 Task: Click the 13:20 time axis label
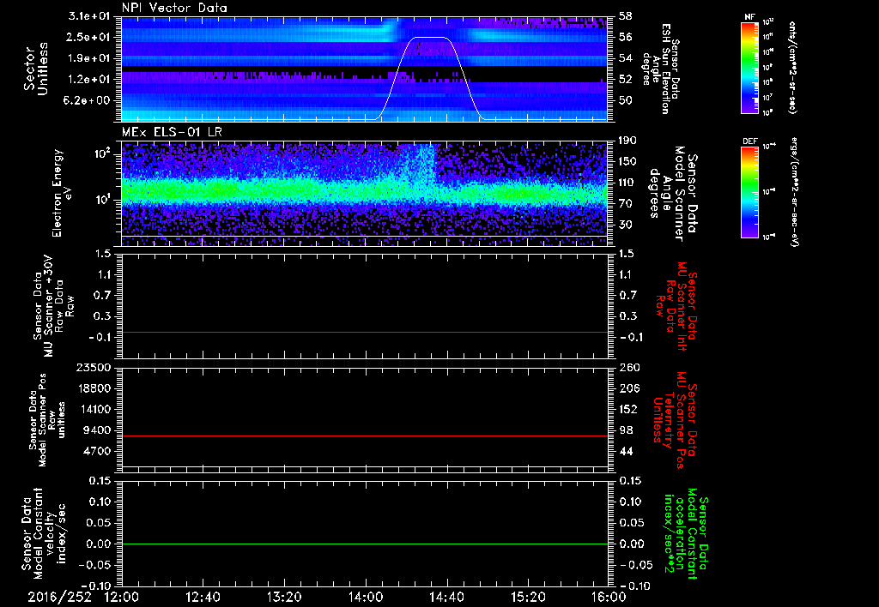tap(284, 597)
